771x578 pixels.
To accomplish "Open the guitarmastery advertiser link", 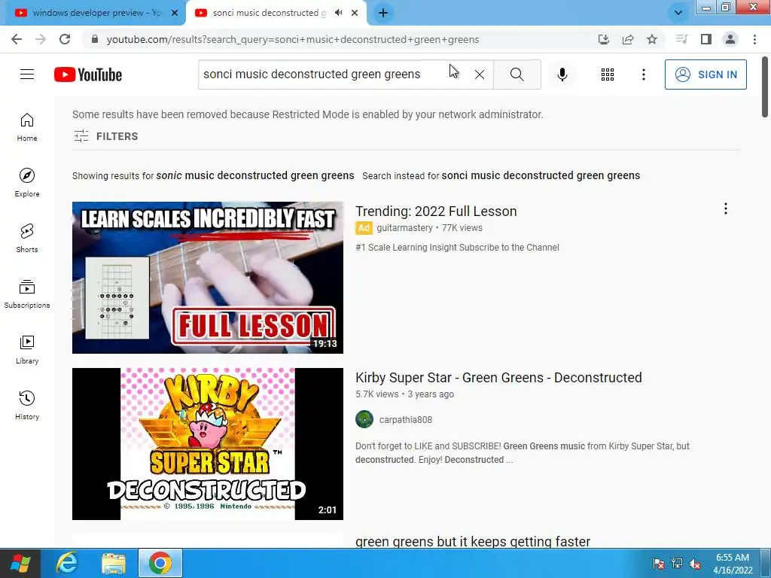I will point(404,227).
